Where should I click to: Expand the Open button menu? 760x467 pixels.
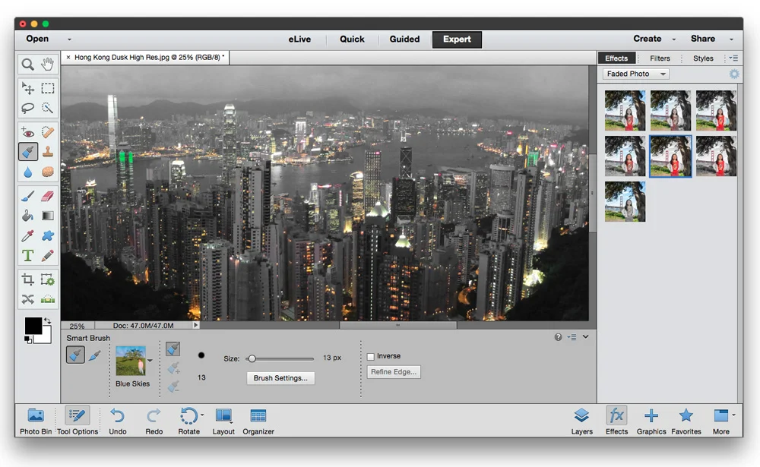point(68,39)
